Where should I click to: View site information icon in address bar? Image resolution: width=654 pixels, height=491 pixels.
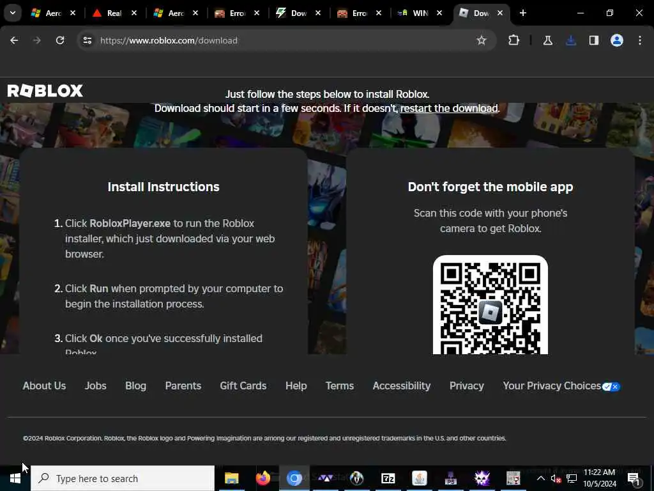tap(87, 40)
